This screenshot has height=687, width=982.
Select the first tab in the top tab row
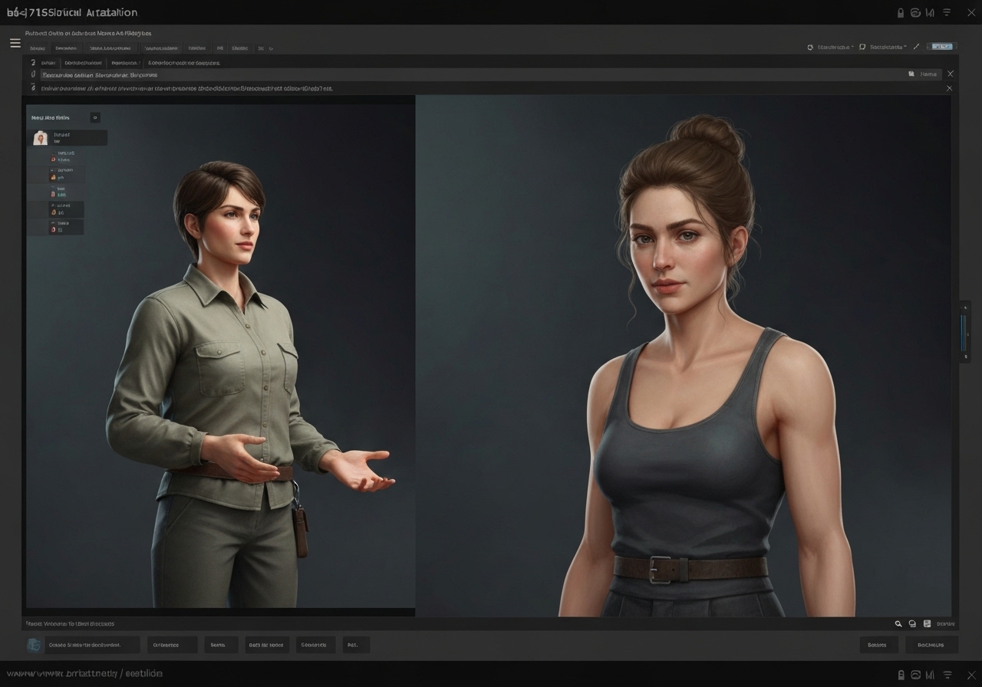pos(38,48)
